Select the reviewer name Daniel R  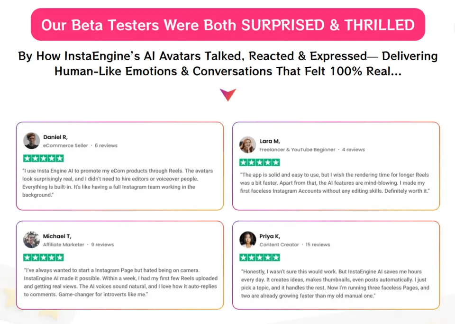pyautogui.click(x=55, y=137)
